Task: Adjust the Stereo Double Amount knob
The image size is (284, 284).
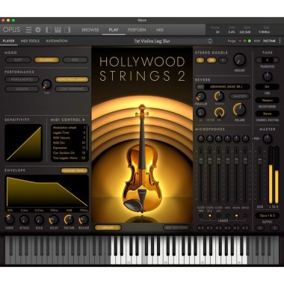Action: (239, 60)
